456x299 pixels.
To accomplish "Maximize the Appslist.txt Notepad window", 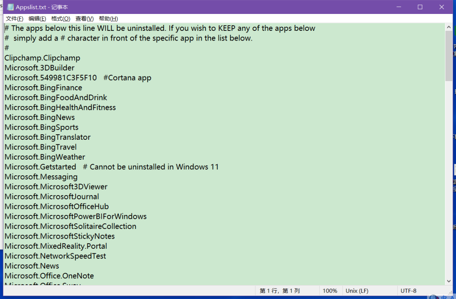I will (420, 7).
